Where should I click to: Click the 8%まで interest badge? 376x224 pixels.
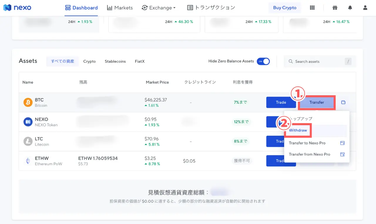point(241,141)
